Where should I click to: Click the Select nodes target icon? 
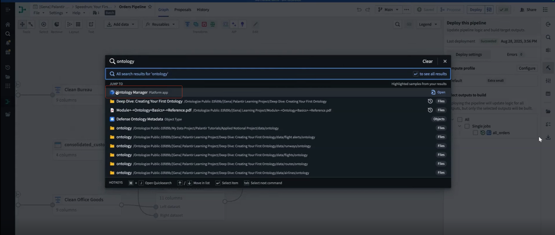coord(44,25)
